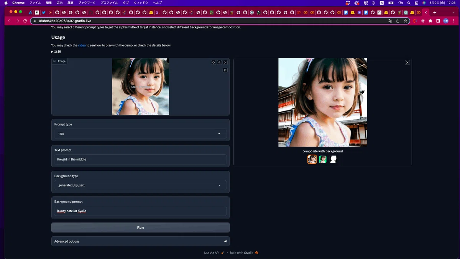Reload the gradio.live page
This screenshot has width=460, height=259.
[x=25, y=21]
